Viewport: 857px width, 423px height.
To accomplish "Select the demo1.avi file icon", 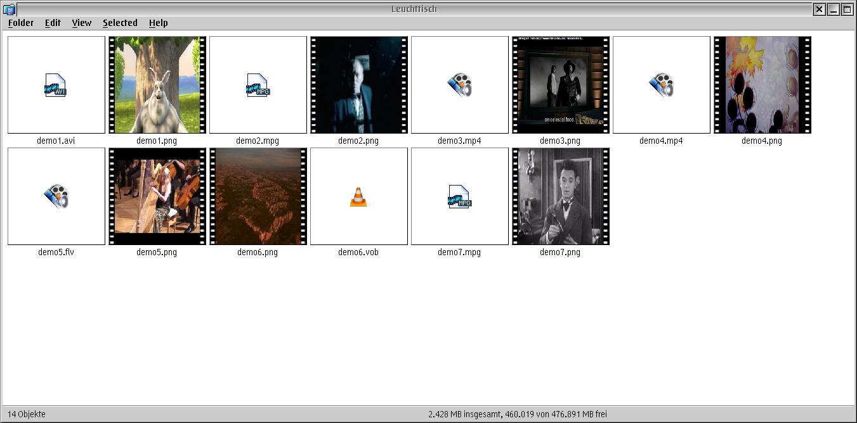I will coord(56,85).
